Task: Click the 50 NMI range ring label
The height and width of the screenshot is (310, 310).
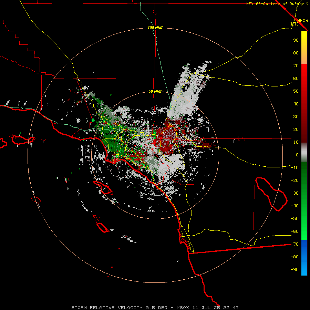Action: [x=155, y=91]
